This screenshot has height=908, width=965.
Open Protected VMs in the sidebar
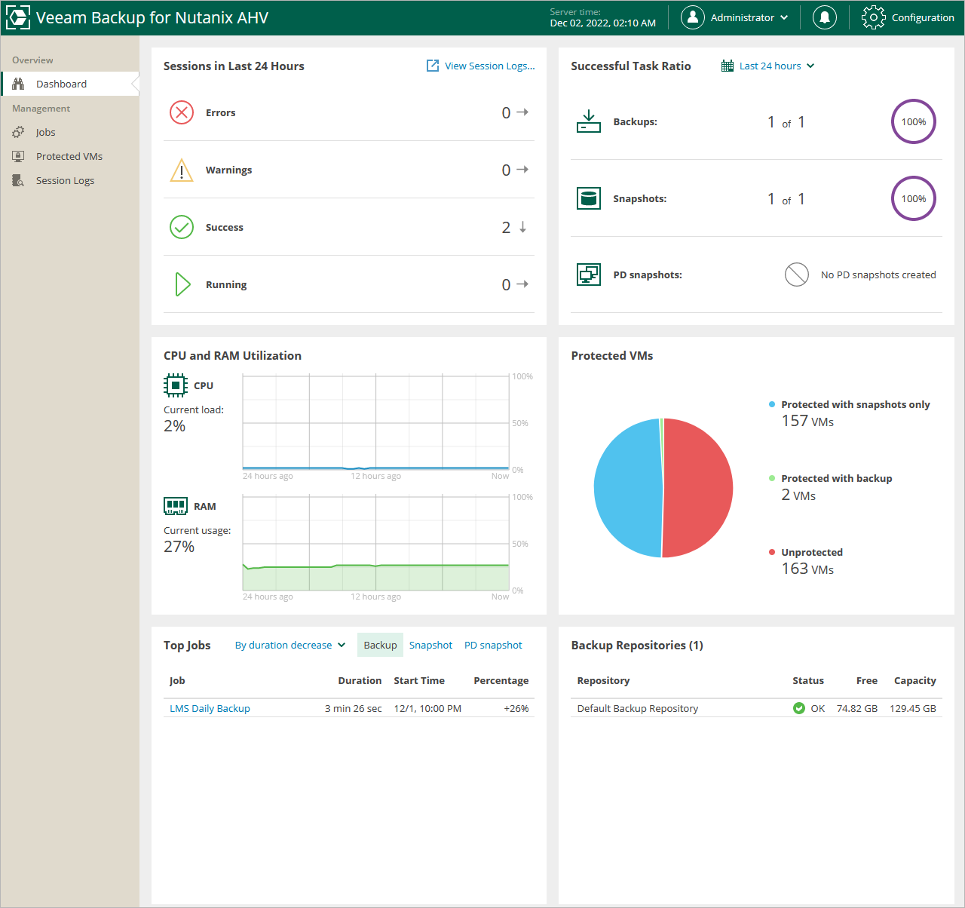coord(69,156)
